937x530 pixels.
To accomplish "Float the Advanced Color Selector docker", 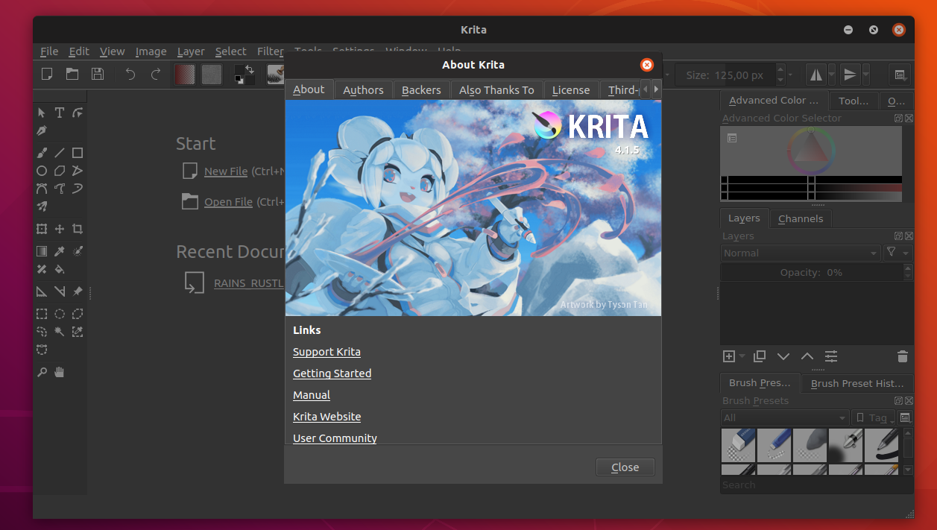I will [x=898, y=118].
